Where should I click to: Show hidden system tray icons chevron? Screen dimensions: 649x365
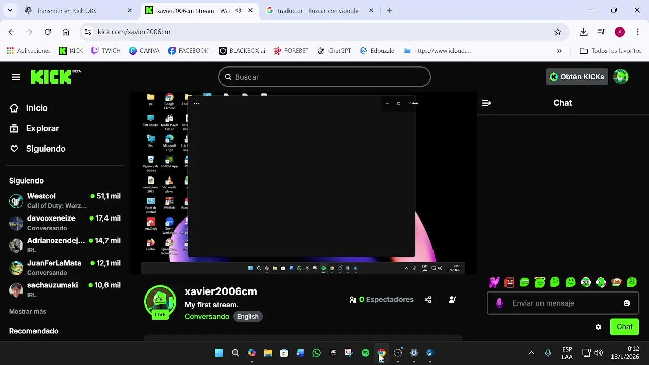point(531,353)
